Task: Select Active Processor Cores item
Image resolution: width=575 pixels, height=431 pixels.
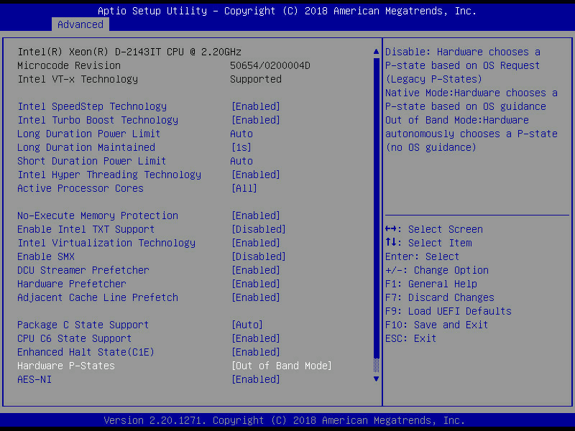Action: [x=80, y=188]
